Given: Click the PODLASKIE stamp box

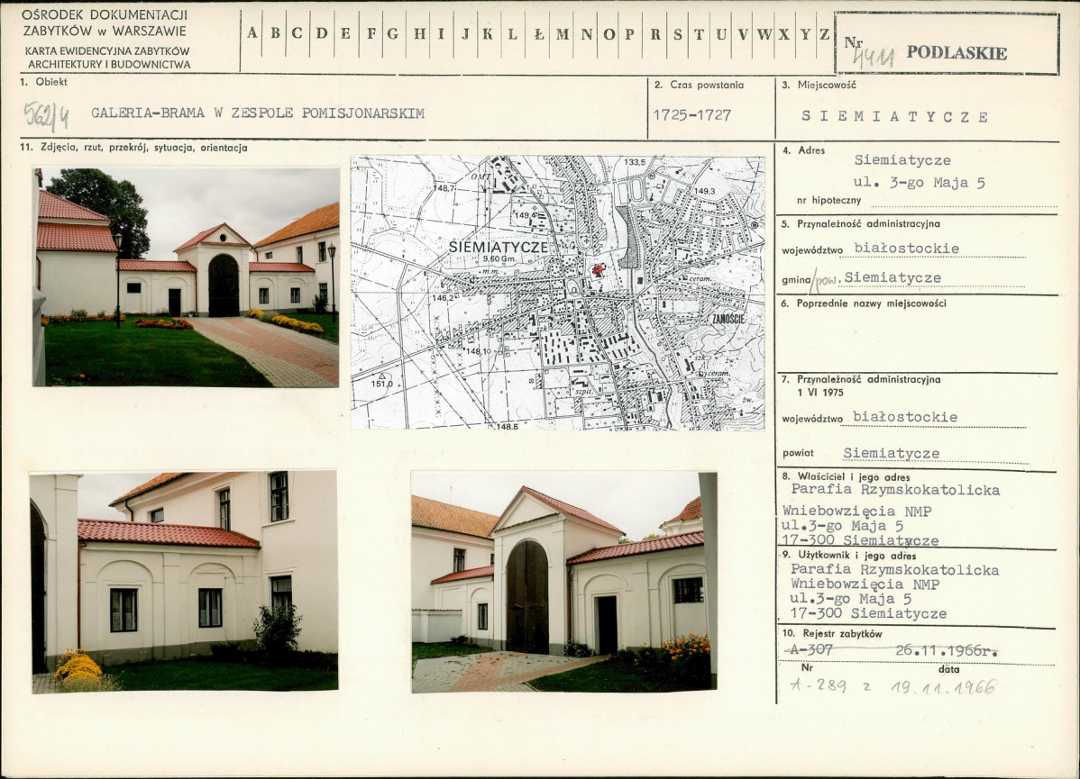Looking at the screenshot, I should (947, 43).
